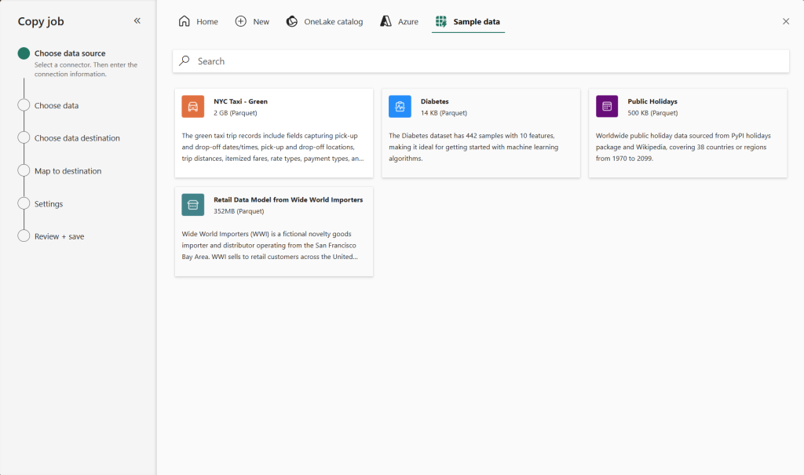This screenshot has width=804, height=475.
Task: Open the Retail Data Model from Wide World Importers title
Action: tap(288, 200)
